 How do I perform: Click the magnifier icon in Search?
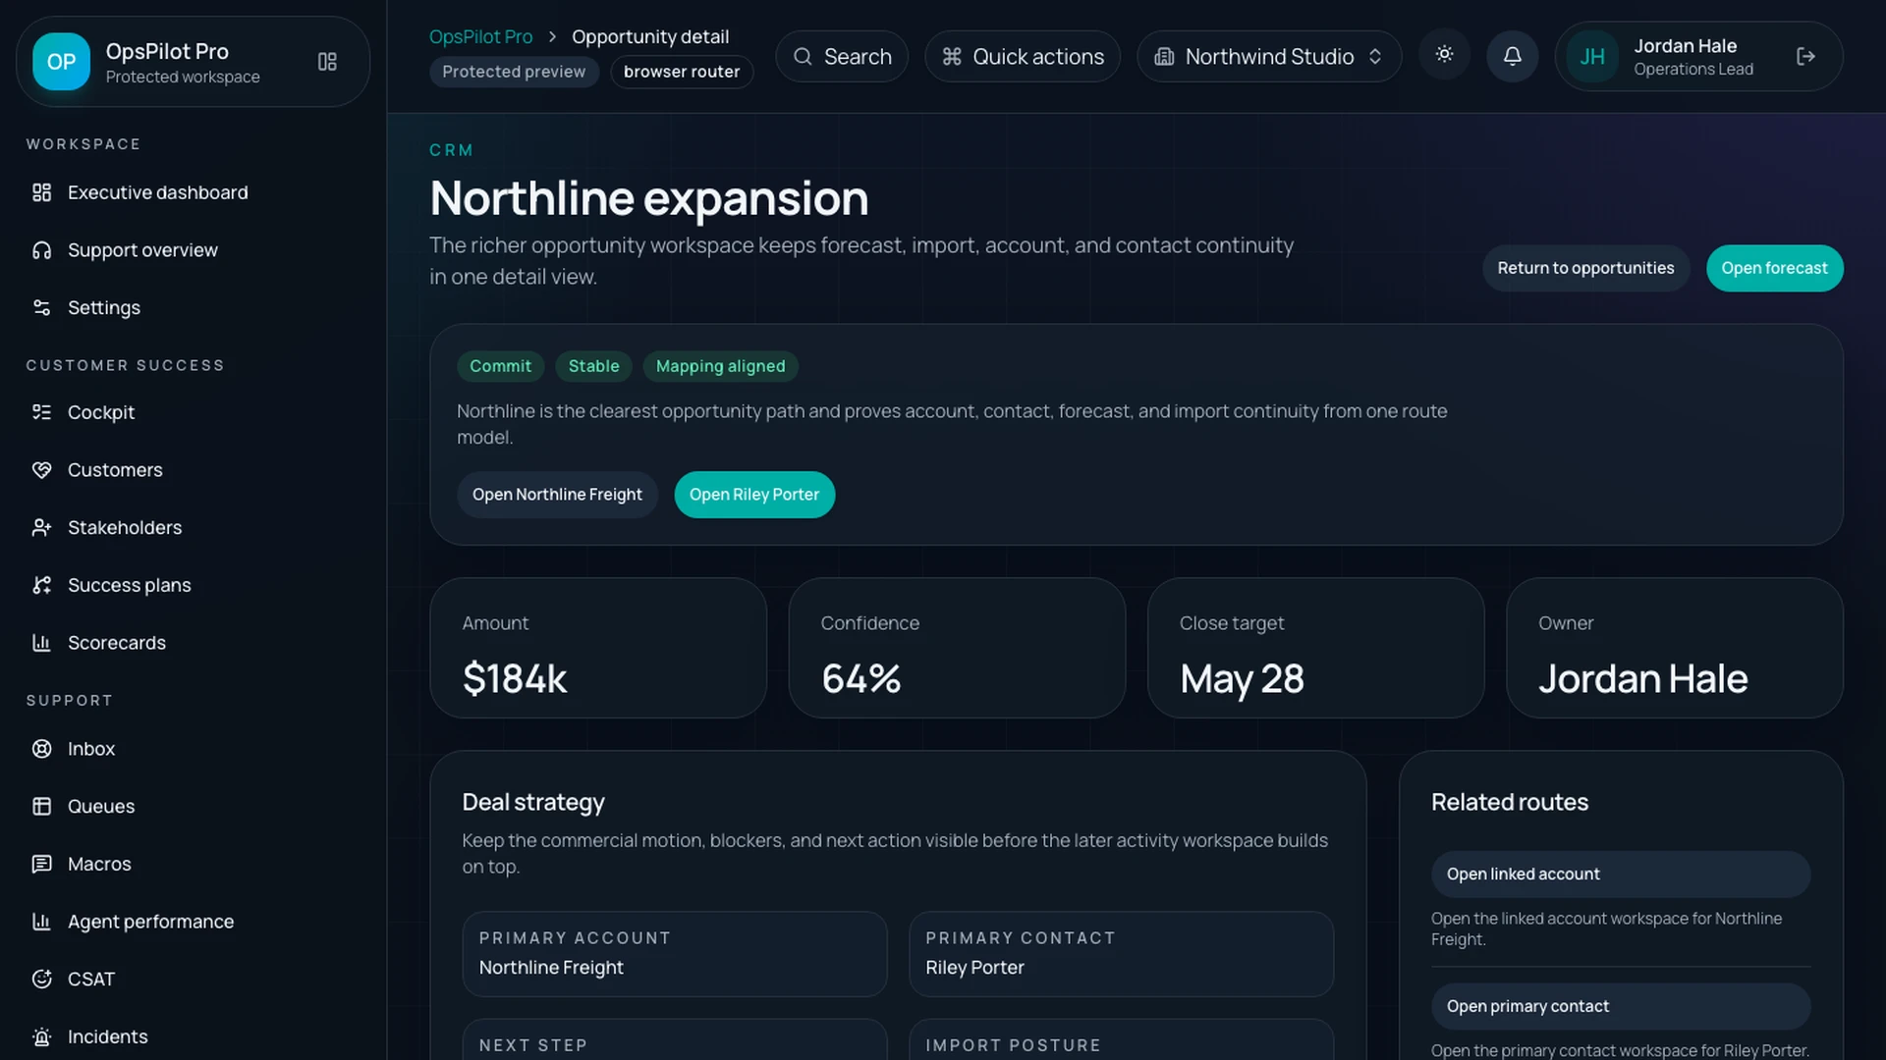coord(803,57)
